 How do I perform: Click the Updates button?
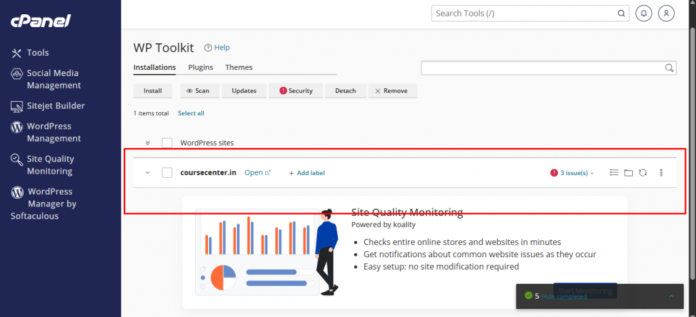pos(244,90)
